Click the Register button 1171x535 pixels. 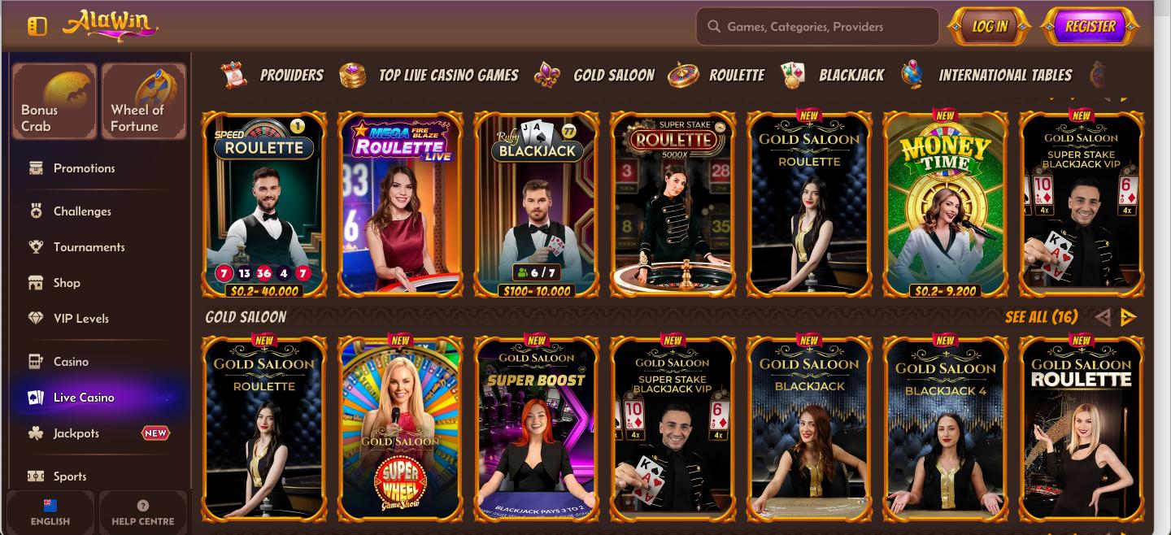[1090, 26]
